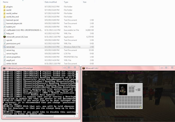The width and height of the screenshot is (175, 122).
Task: Click the craftbukkit jar file icon
Action: click(4, 30)
